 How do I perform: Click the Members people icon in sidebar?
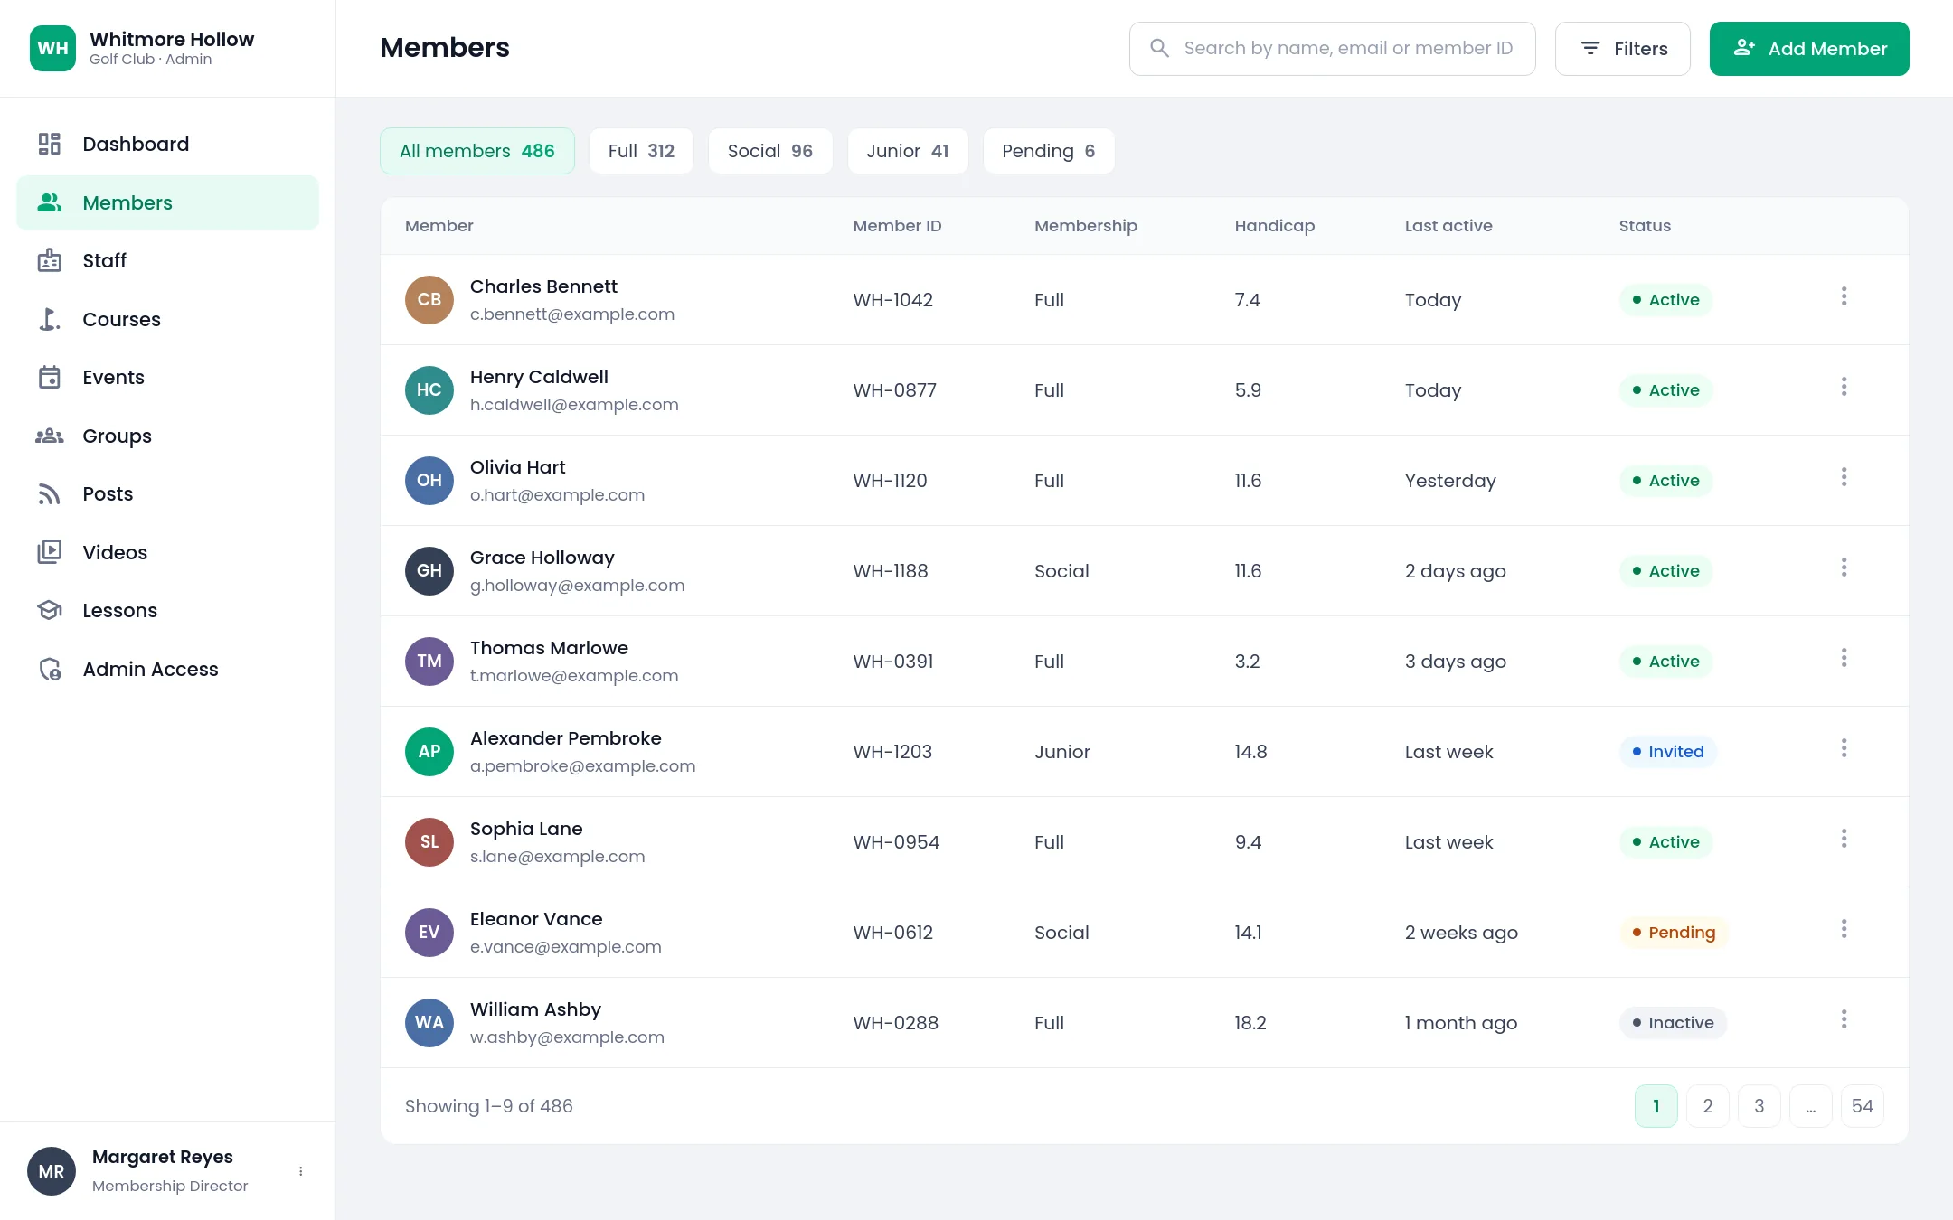(x=50, y=202)
